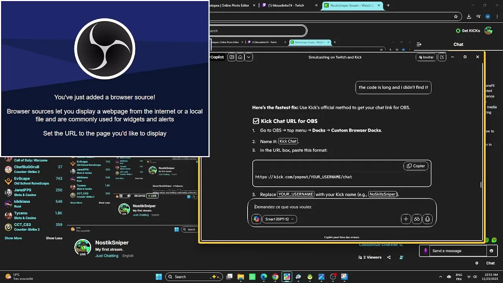Click the Windows taskbar Search box
Screen dimensions: 503x283
[x=193, y=277]
